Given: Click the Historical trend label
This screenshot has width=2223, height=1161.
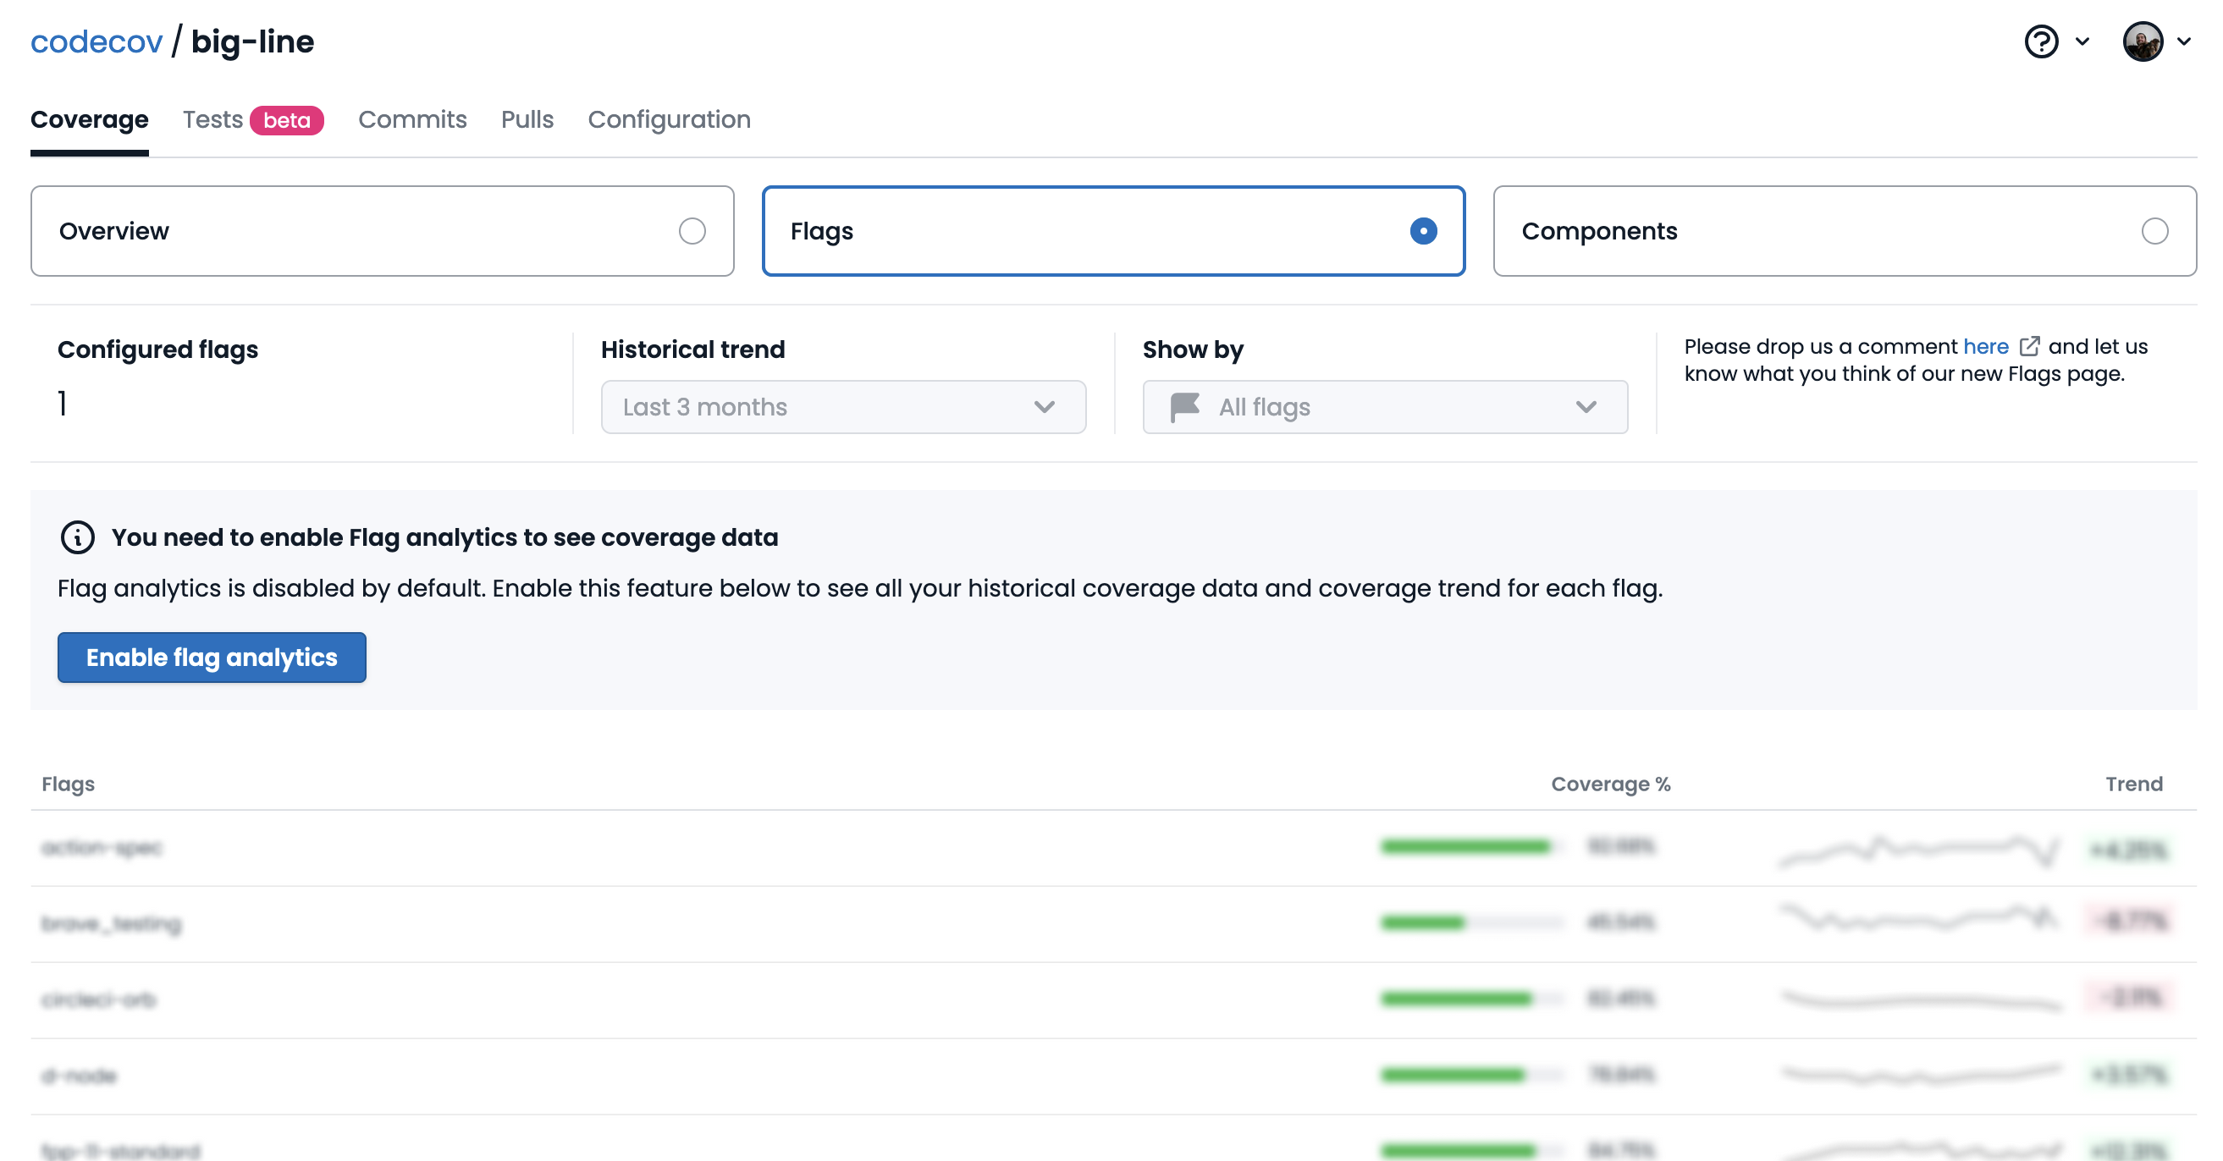Looking at the screenshot, I should click(x=693, y=349).
